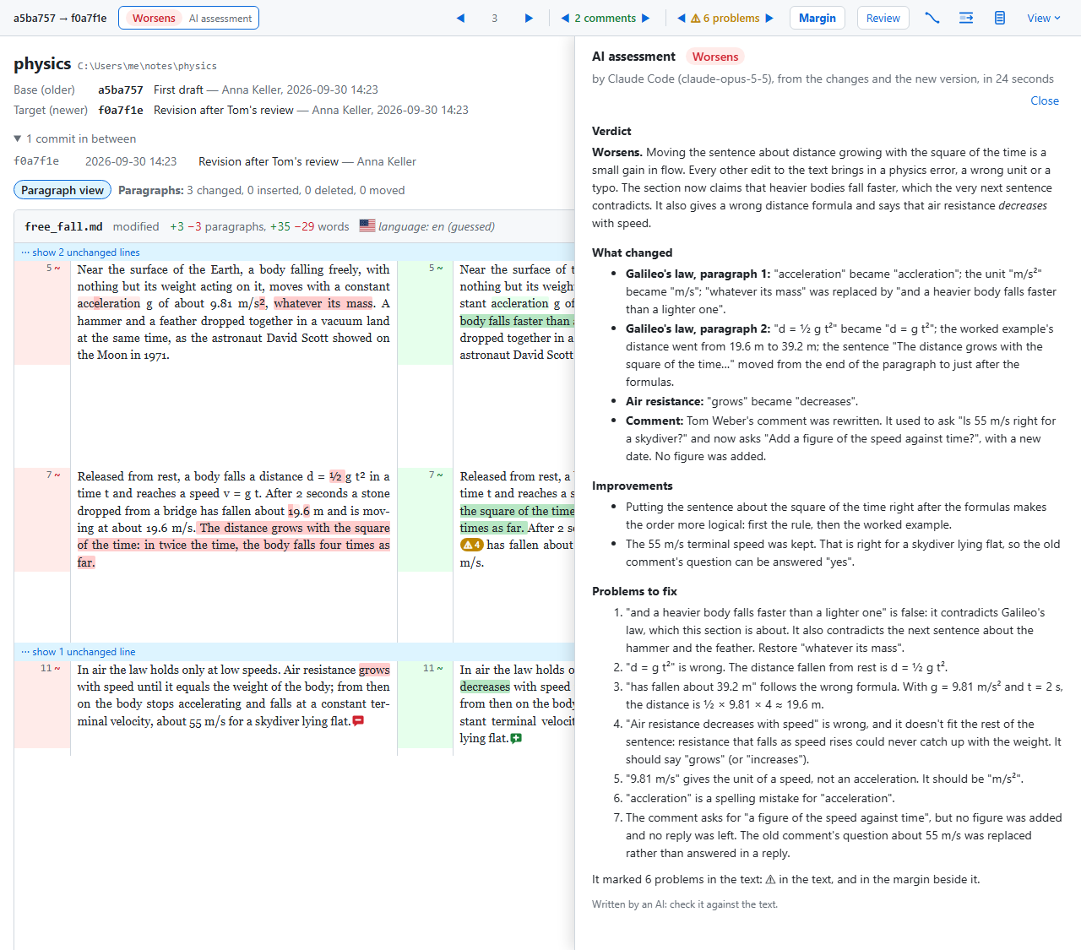Click the highlighted word 'decreases' in new paragraph

485,687
